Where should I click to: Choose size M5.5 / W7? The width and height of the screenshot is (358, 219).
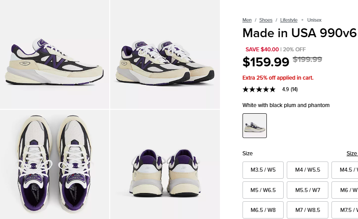pos(308,190)
